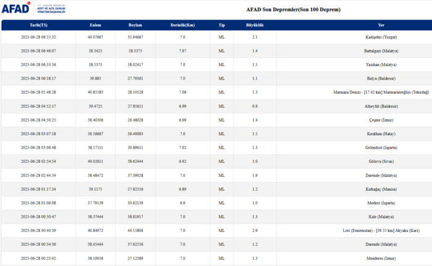
Task: Click longitude value 37.62556
Action: pyautogui.click(x=135, y=244)
